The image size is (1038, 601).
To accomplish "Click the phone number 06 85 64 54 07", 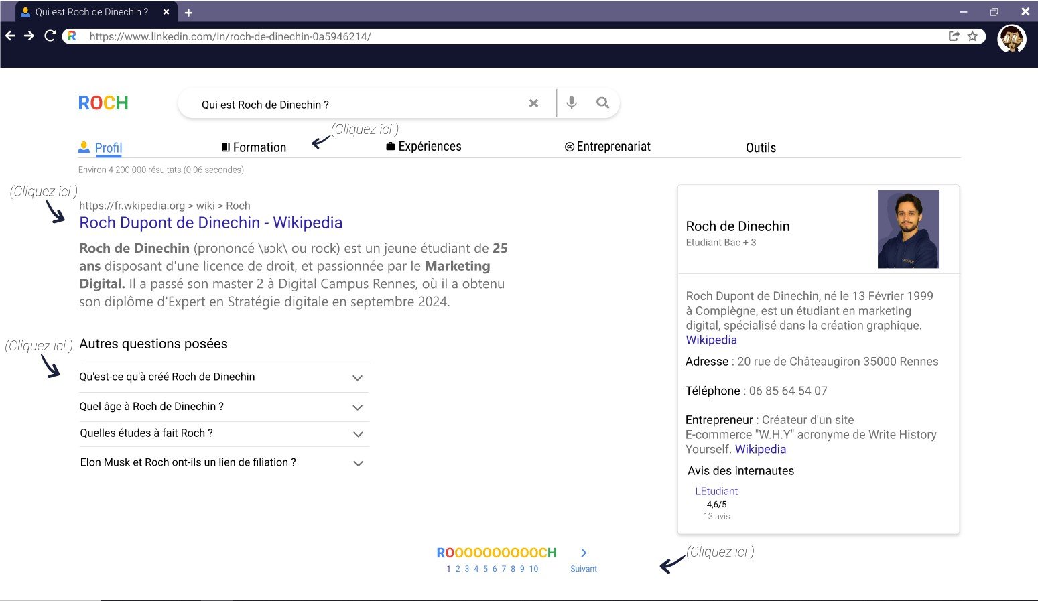I will click(x=788, y=391).
